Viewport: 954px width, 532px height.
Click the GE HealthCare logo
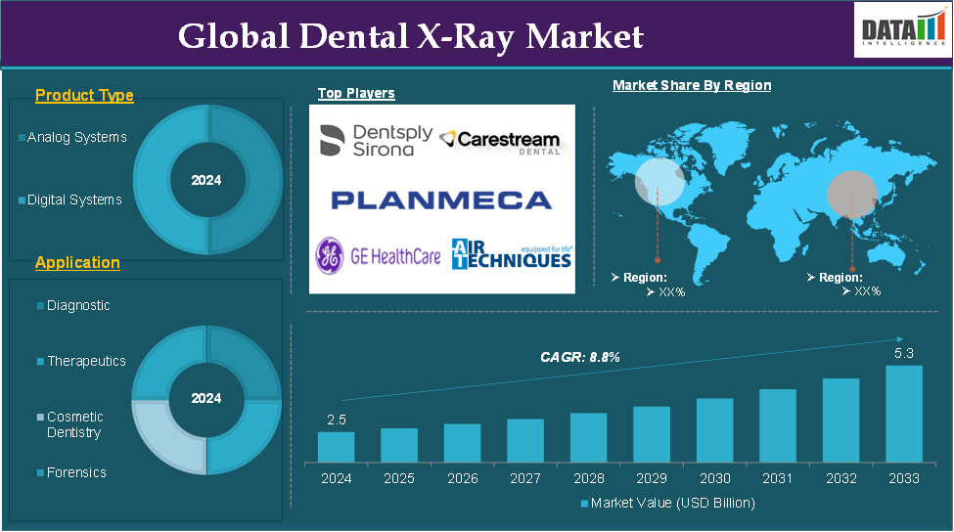pos(378,256)
